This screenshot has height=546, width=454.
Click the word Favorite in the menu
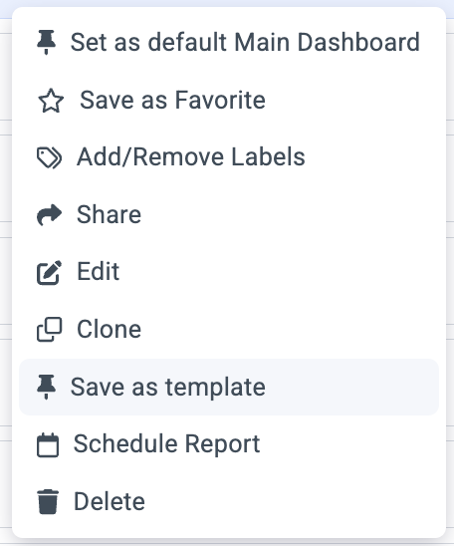[220, 100]
